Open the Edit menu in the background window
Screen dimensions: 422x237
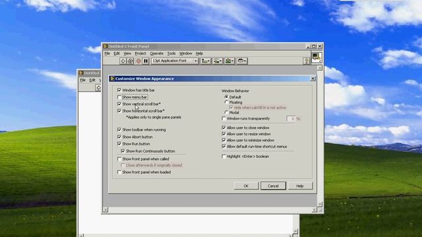[92, 80]
